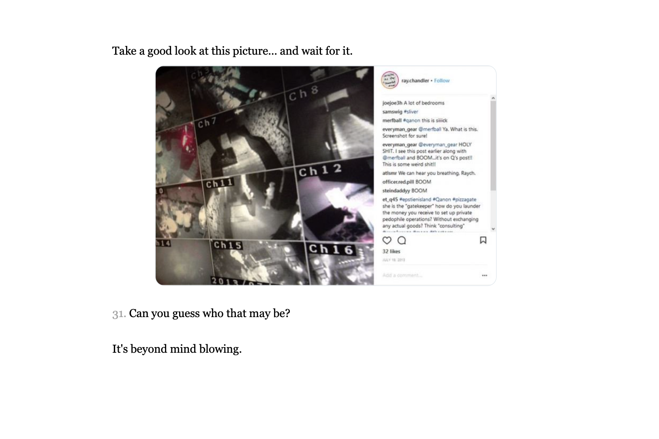Like the post with the heart icon
Viewport: 659px width, 439px height.
click(387, 241)
